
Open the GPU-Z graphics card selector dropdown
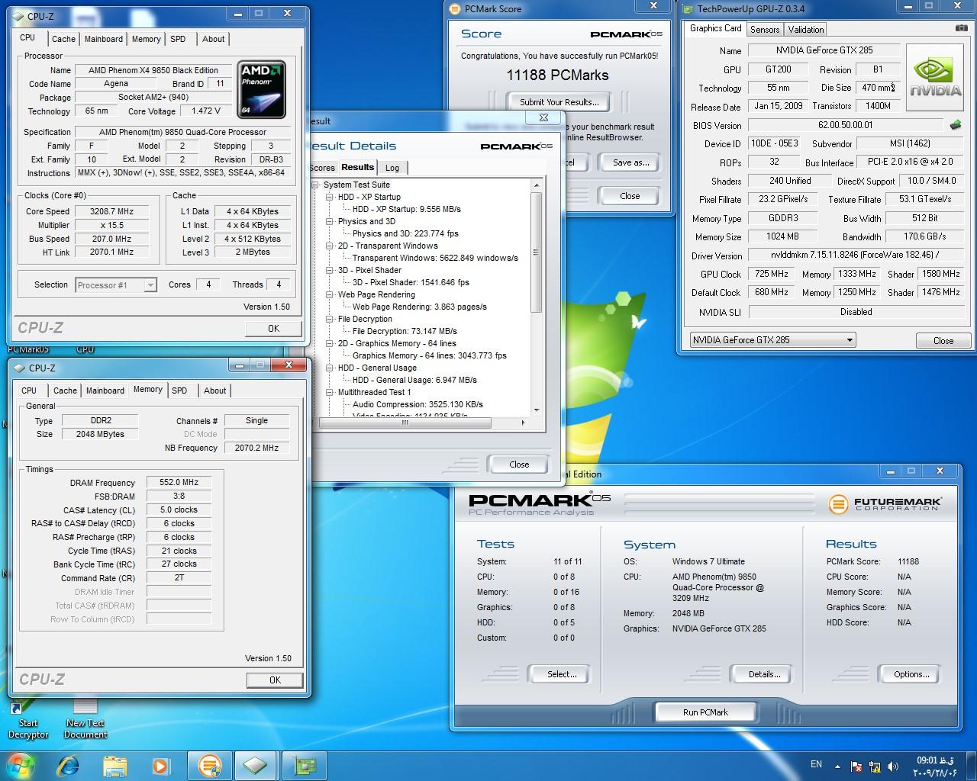coord(772,340)
